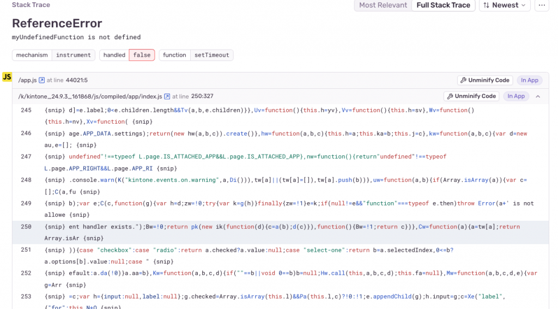Viewport: 558px width, 309px height.
Task: Switch to Most Relevant stack trace view
Action: click(383, 5)
